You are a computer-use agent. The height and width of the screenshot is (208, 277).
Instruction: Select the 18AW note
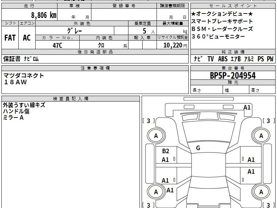[x=15, y=82]
